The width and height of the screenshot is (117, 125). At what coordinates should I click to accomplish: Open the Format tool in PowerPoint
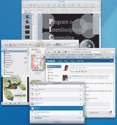[48, 6]
